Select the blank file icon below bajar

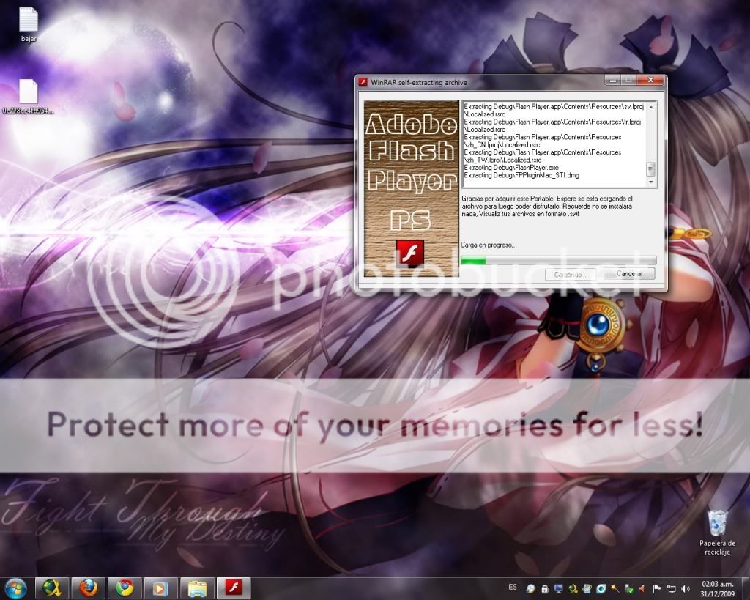pos(29,97)
